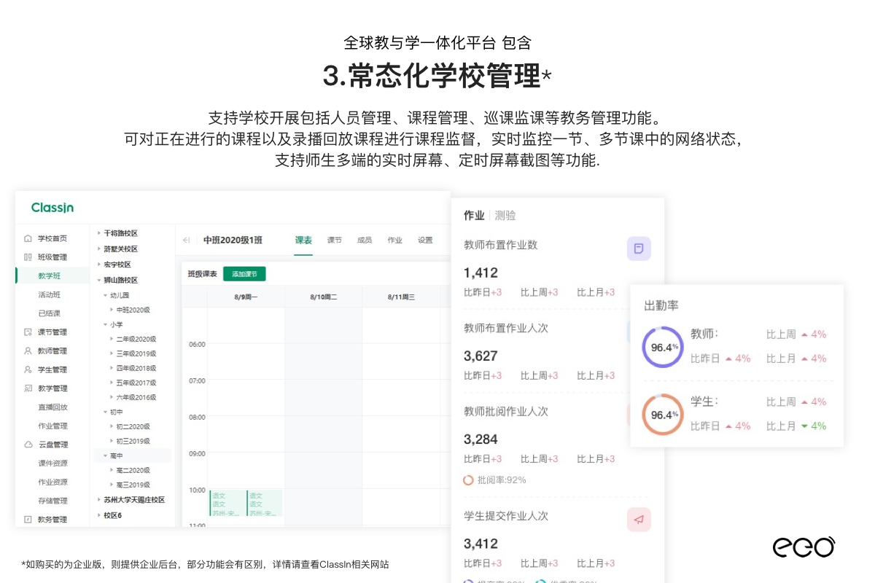
Task: Click the 学生管理 student icon
Action: point(28,370)
